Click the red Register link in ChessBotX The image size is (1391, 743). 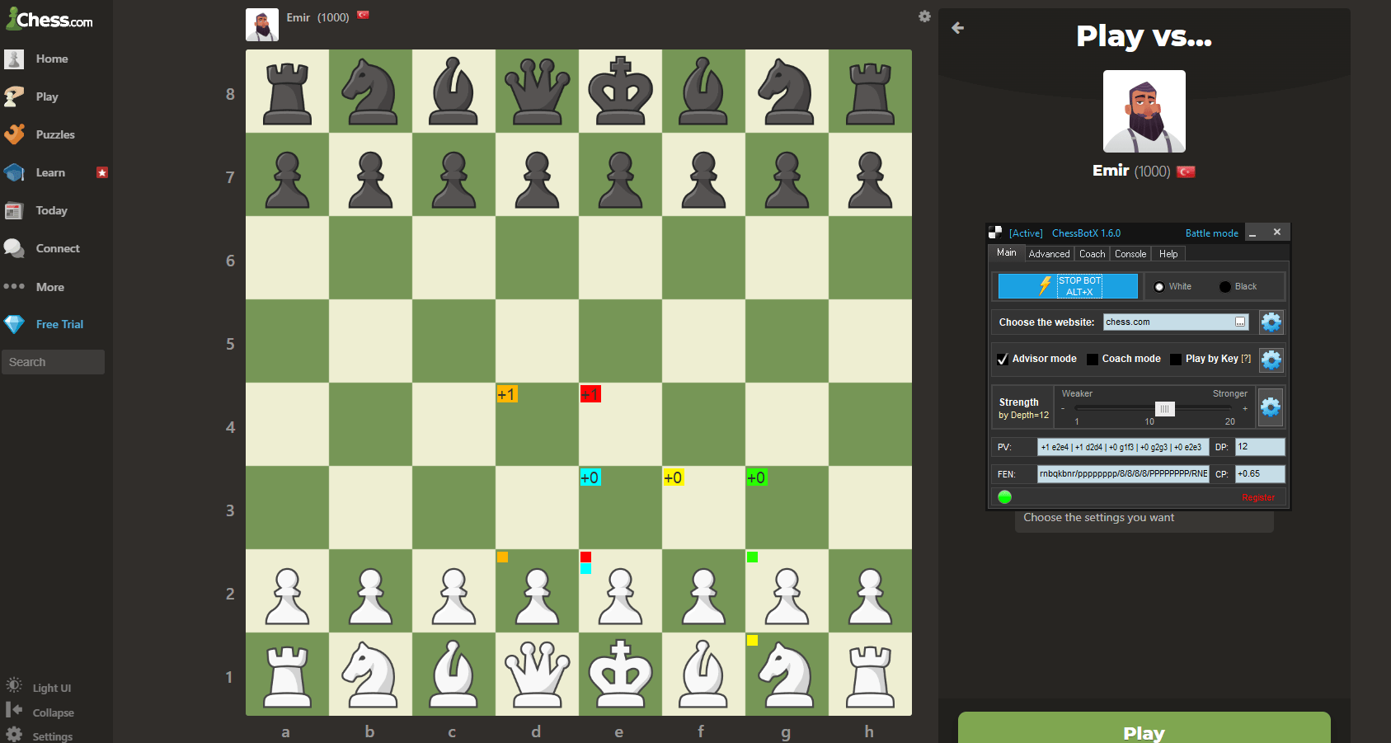(1258, 496)
